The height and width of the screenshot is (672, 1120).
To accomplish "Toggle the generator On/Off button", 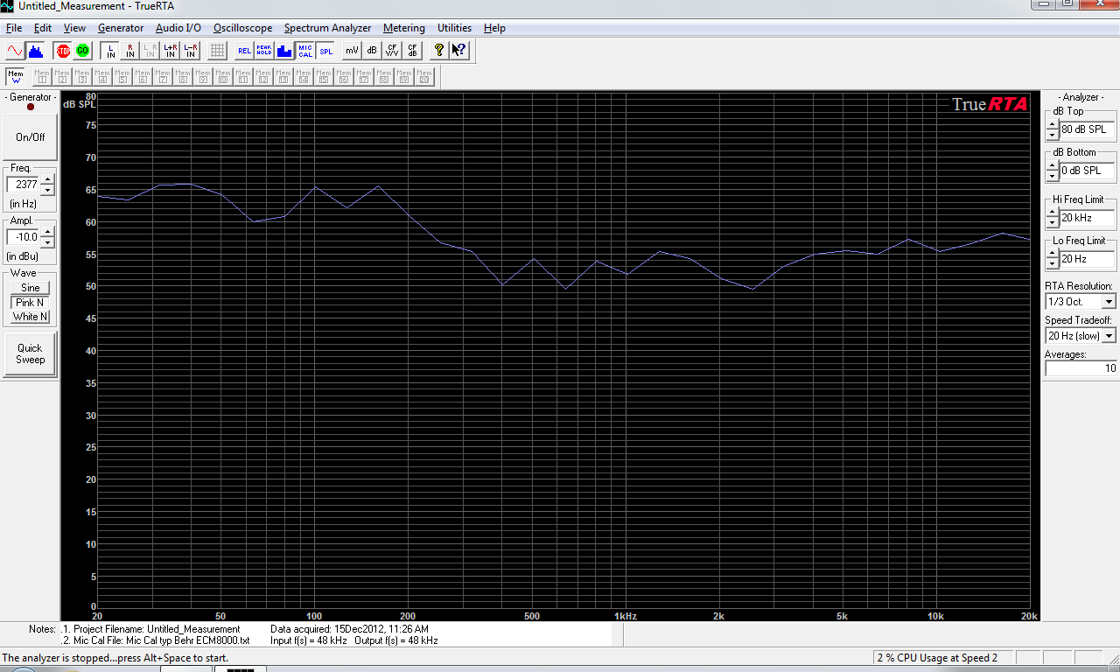I will [31, 137].
